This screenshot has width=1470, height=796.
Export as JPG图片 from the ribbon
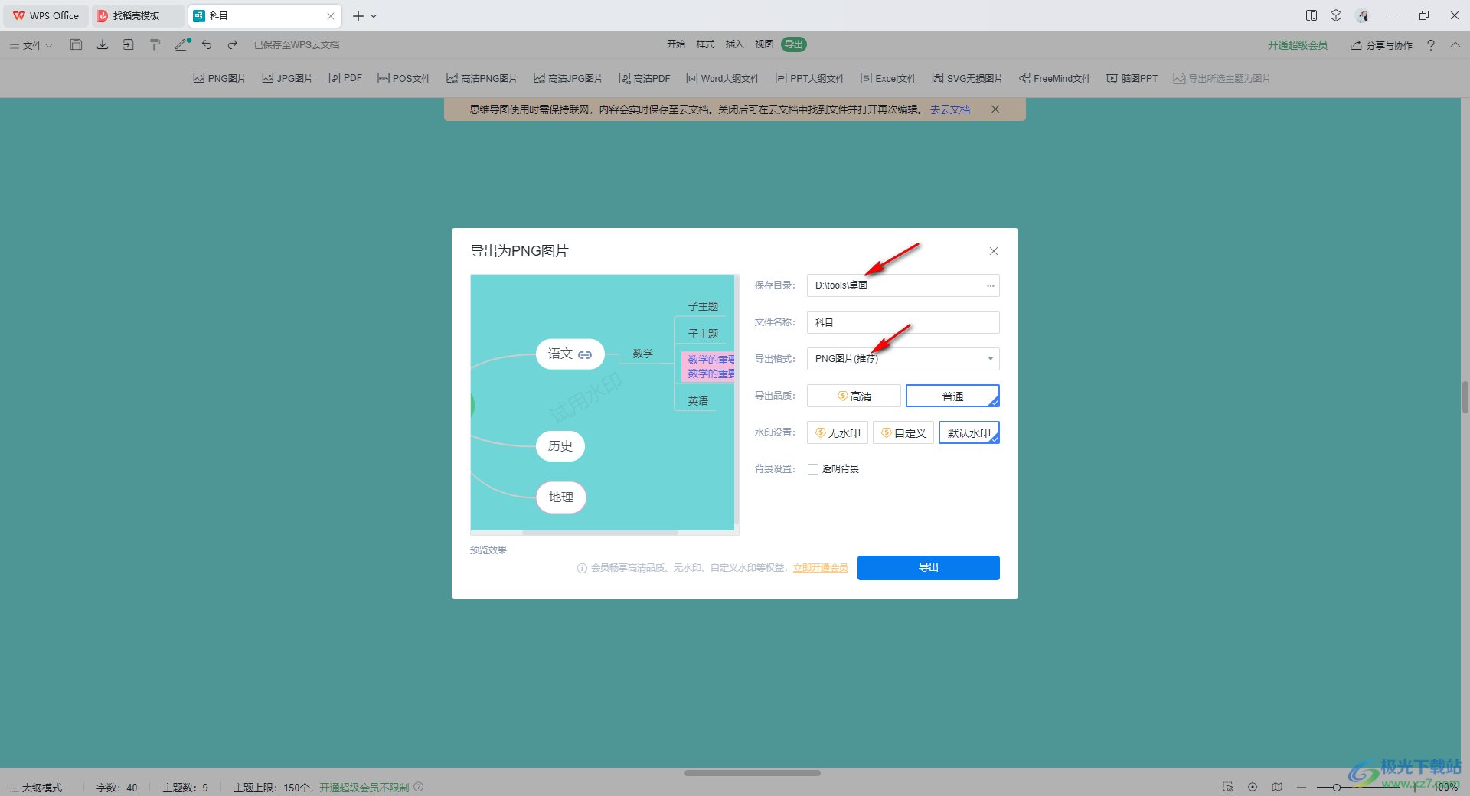(x=288, y=78)
